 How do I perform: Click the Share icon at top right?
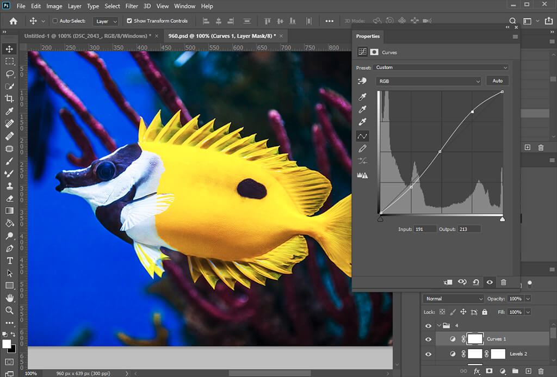[x=549, y=21]
